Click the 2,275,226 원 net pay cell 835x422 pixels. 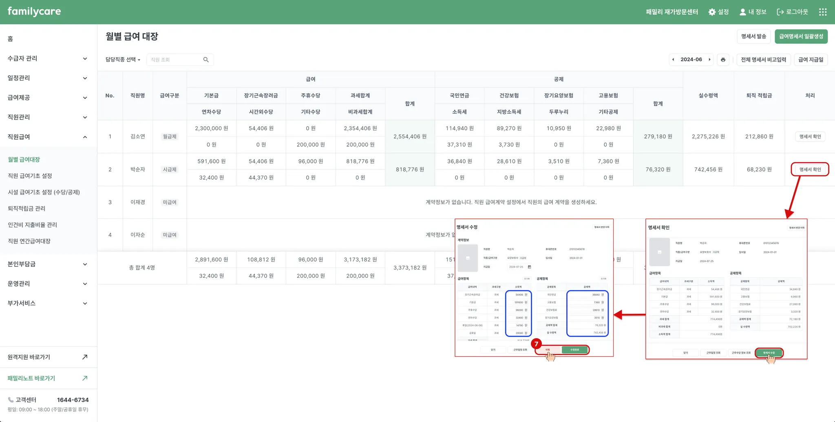[708, 136]
